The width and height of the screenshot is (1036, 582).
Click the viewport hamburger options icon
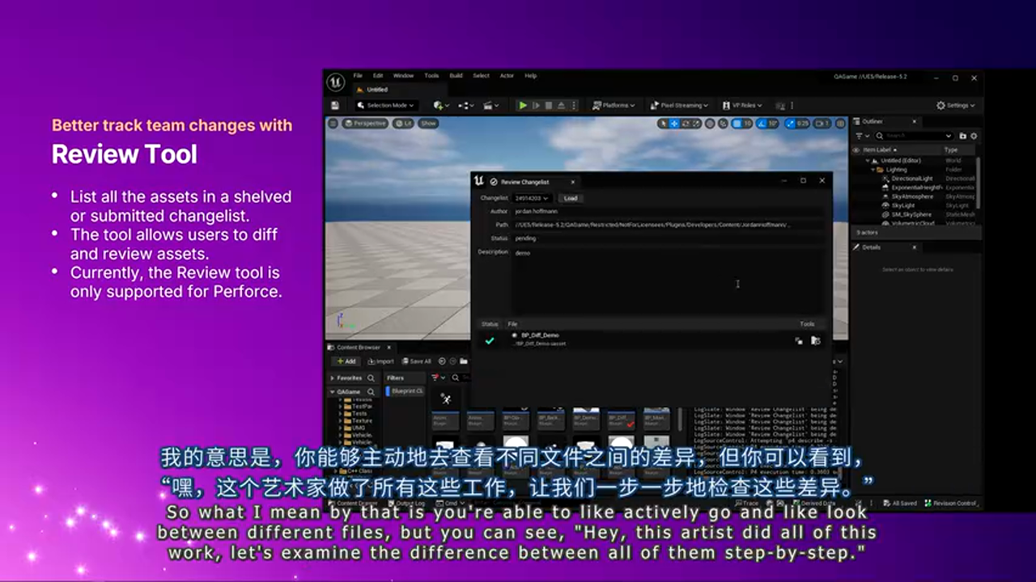(333, 123)
